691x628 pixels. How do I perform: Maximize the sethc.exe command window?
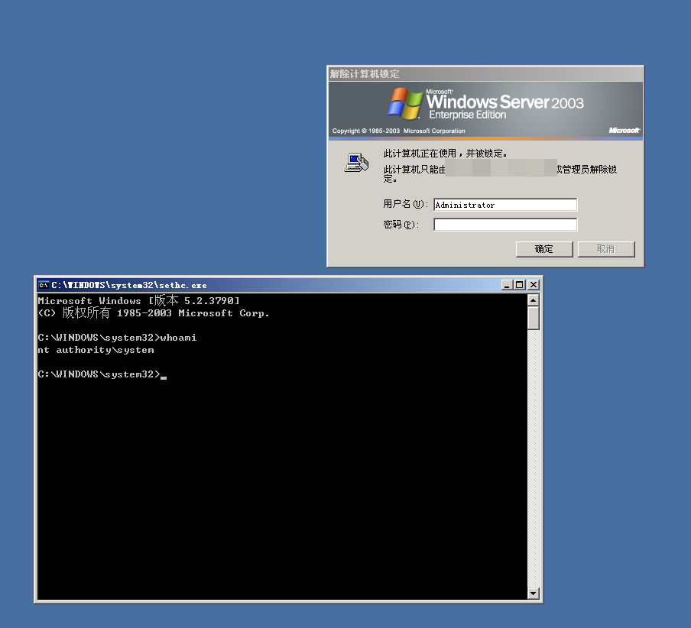point(520,285)
